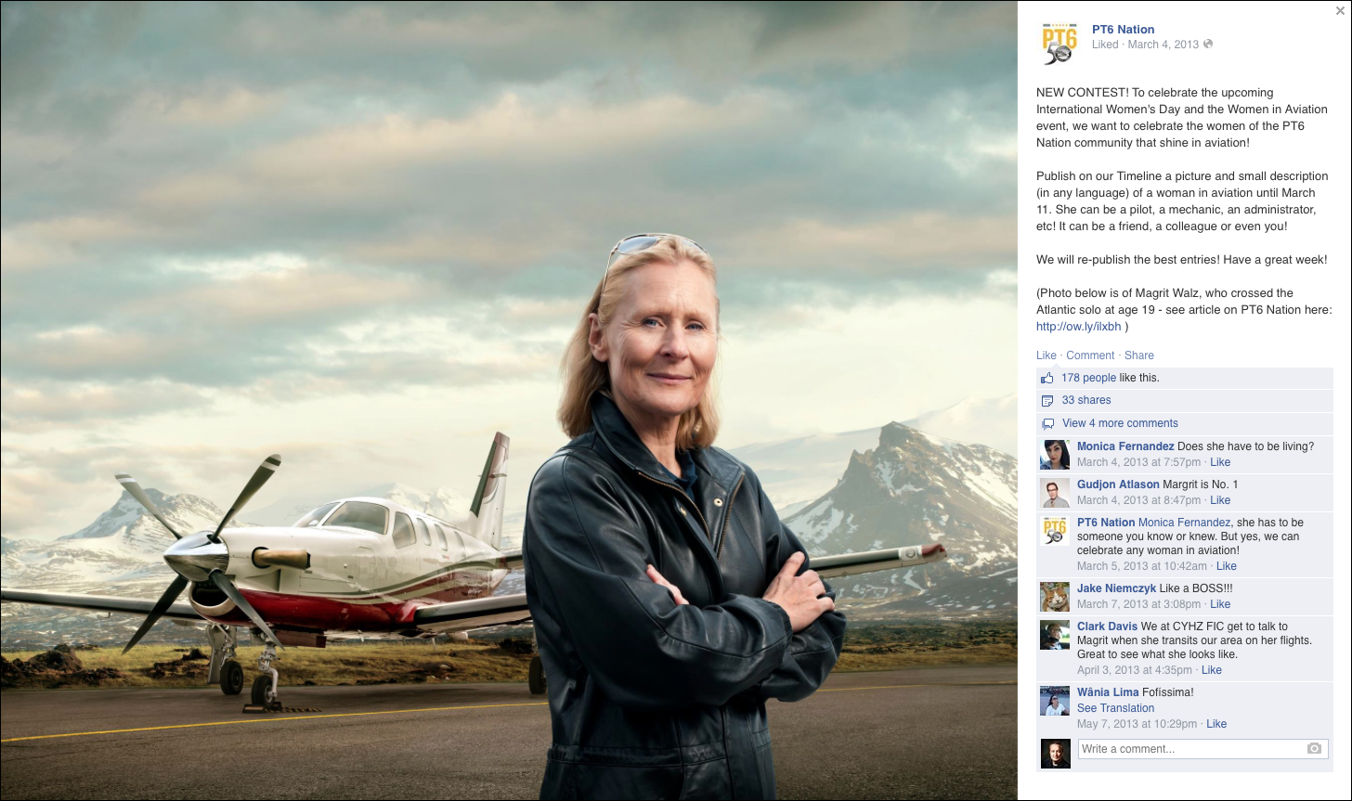1352x801 pixels.
Task: Click the comment bubble icon by View more
Action: pos(1047,423)
